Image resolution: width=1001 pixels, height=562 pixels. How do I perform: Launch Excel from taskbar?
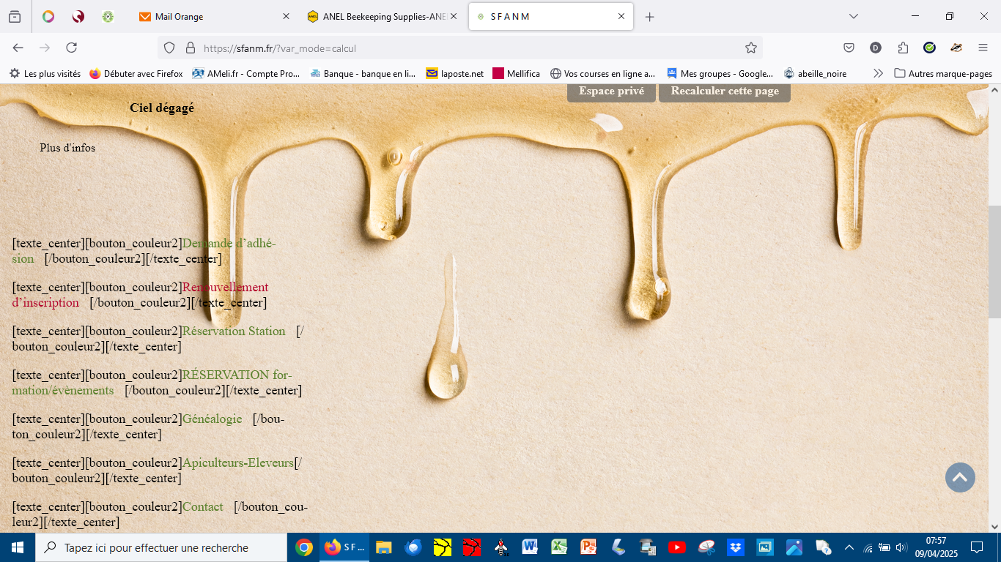[x=559, y=547]
